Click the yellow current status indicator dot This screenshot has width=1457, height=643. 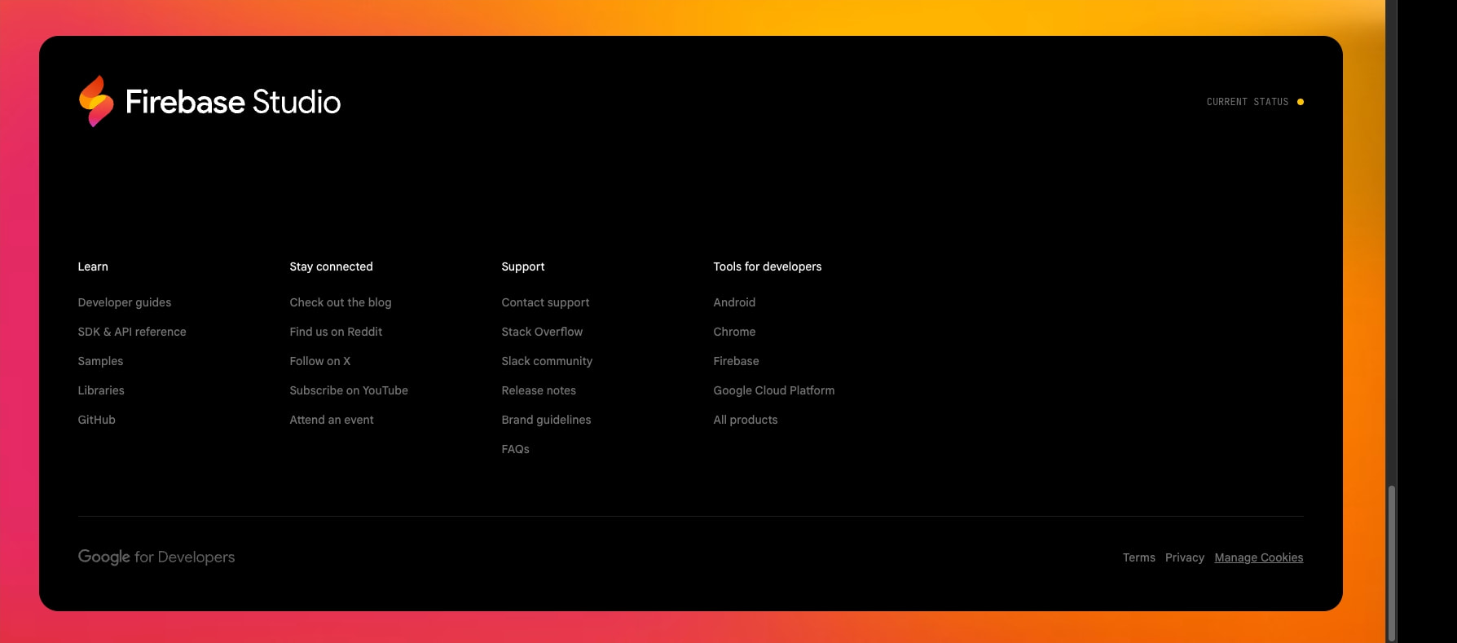click(x=1300, y=102)
